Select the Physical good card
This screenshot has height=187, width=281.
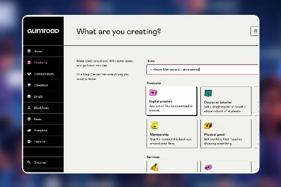[x=226, y=134]
